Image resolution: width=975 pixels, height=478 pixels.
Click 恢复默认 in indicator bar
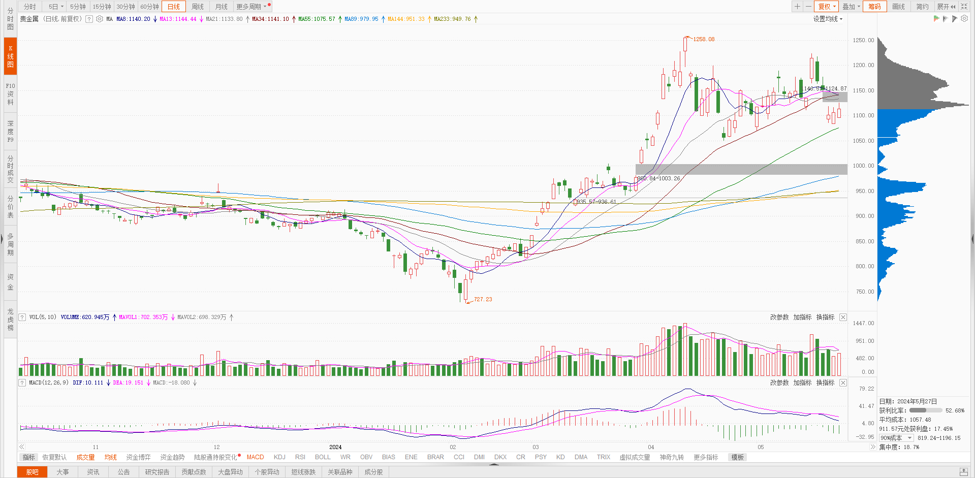coord(54,457)
